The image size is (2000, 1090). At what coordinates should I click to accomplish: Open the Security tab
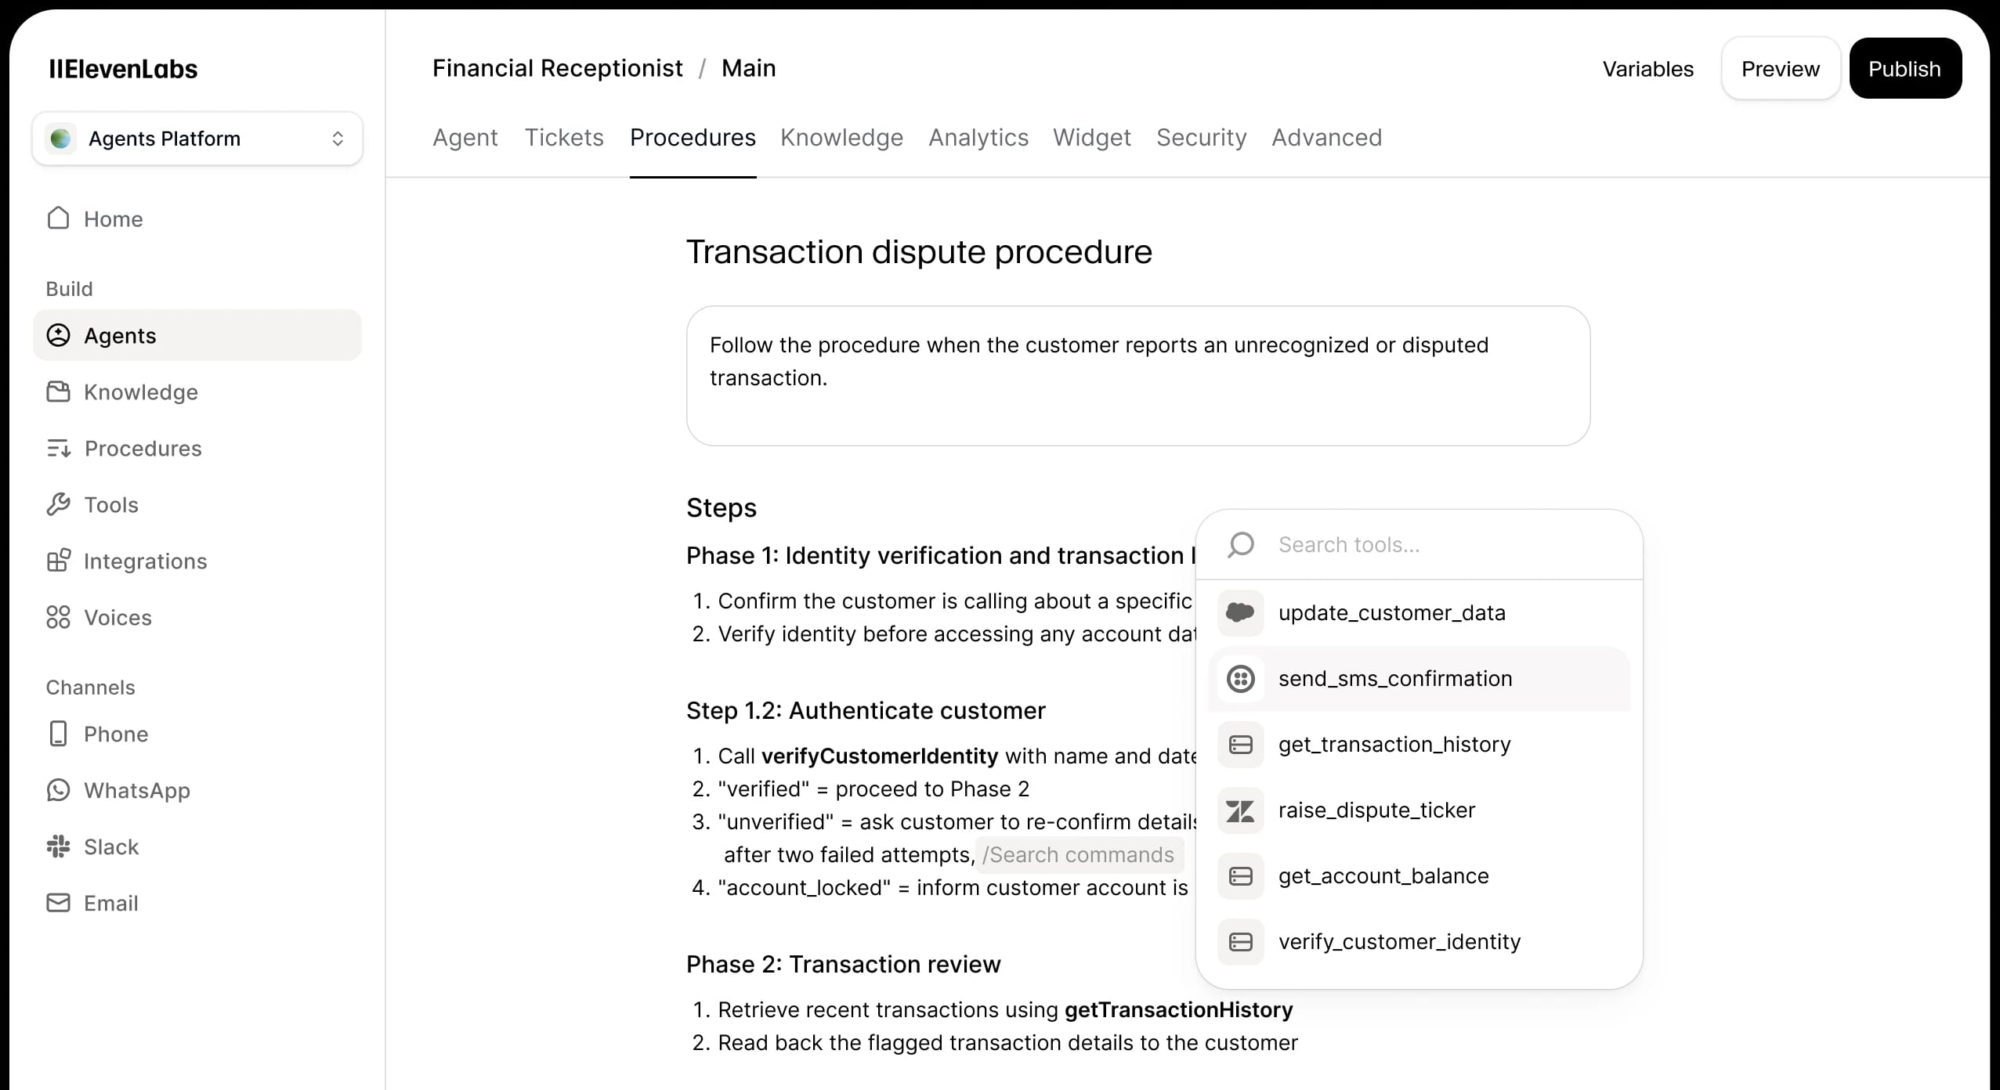(x=1201, y=138)
